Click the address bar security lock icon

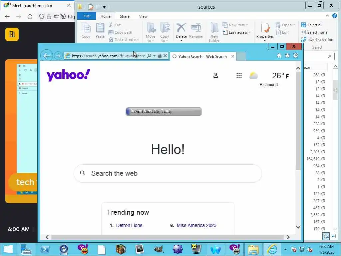[160, 56]
